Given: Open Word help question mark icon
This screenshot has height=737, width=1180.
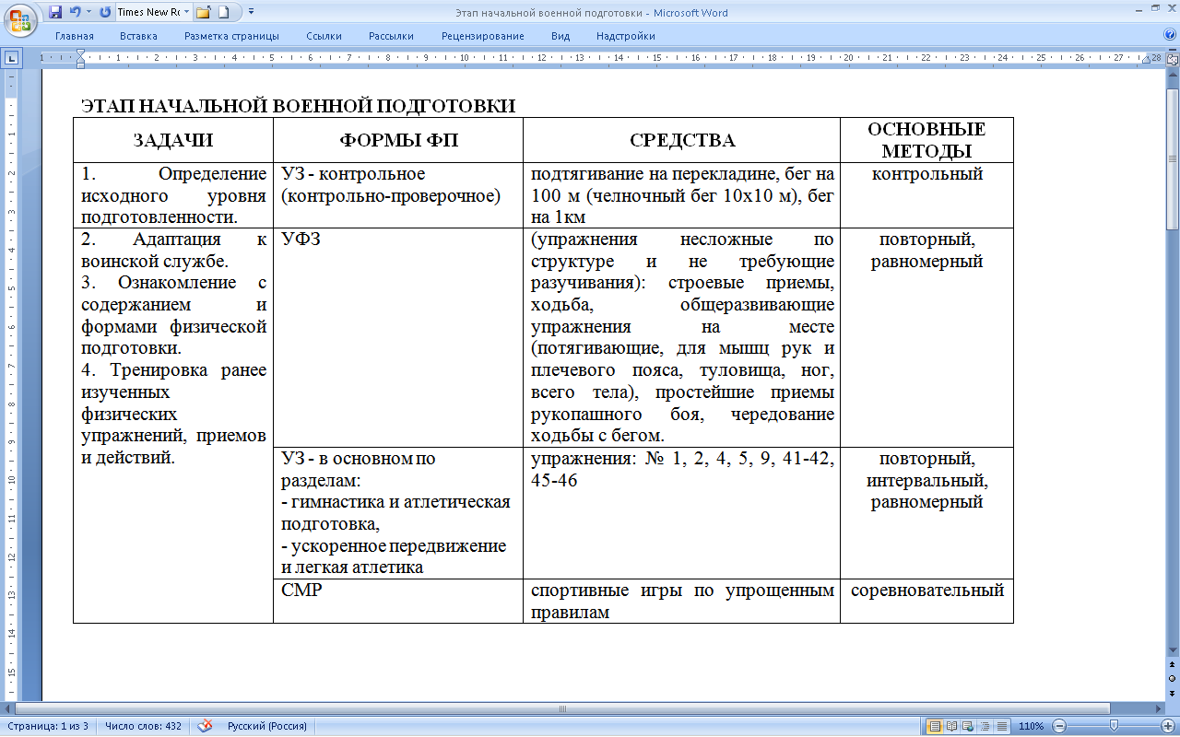Looking at the screenshot, I should (x=1170, y=35).
